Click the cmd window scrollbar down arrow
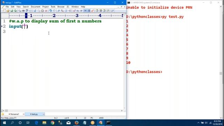This screenshot has height=126, width=224. click(x=221, y=118)
